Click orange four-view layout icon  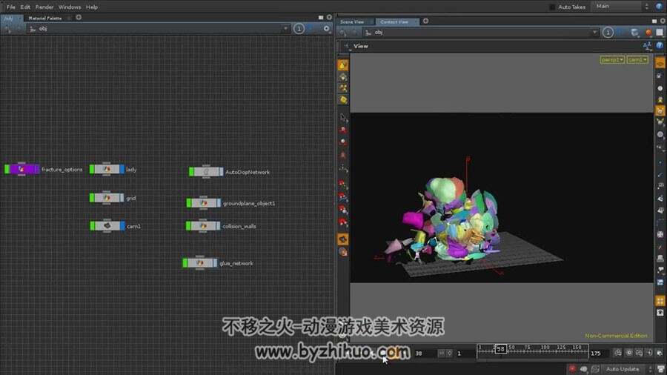coord(660,301)
